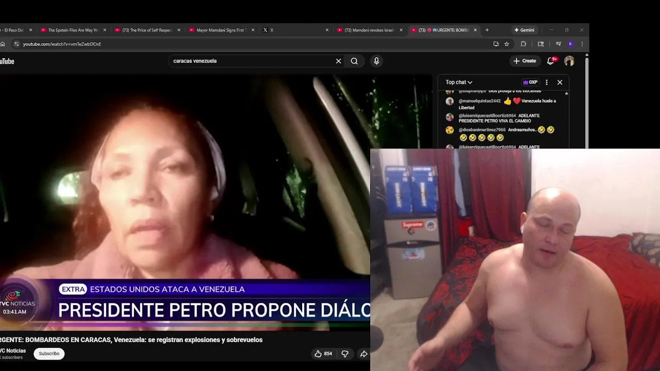Click the address bar URL
The image size is (660, 371).
tap(62, 44)
